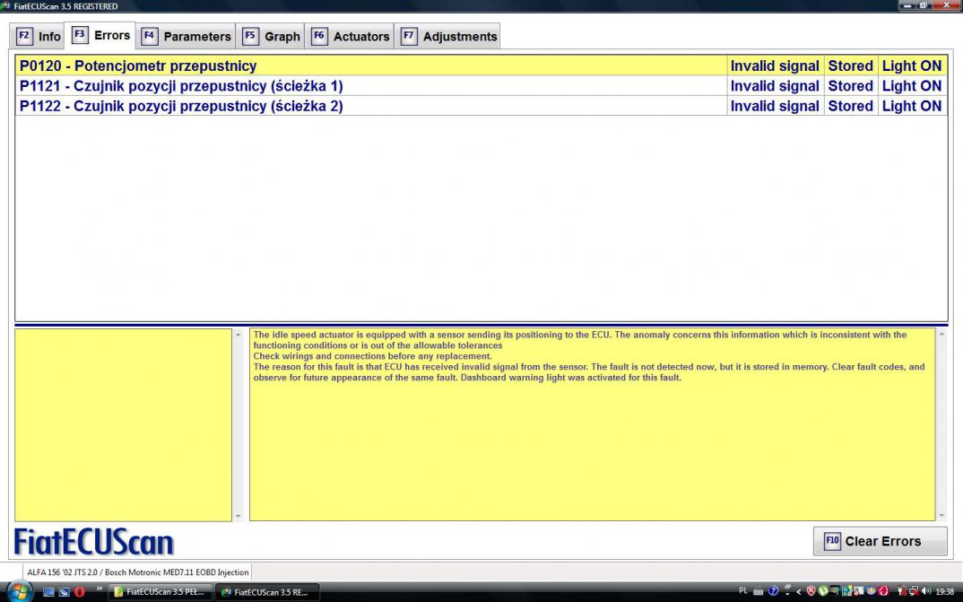Click FiatECUScan 3.5 RE... taskbar button

(268, 592)
